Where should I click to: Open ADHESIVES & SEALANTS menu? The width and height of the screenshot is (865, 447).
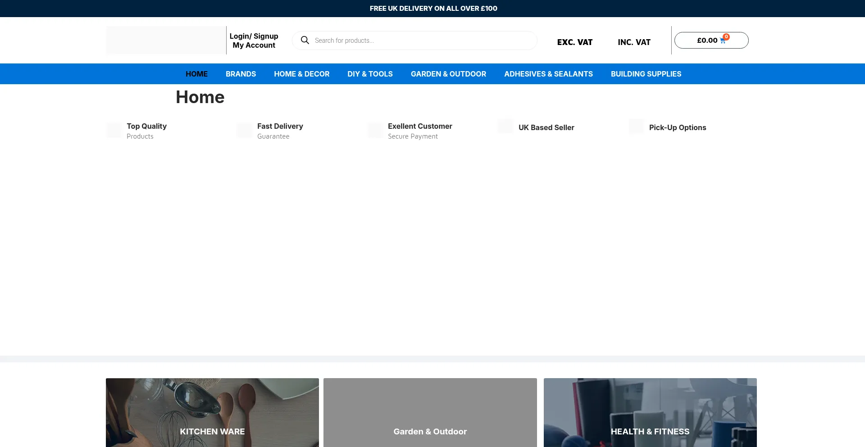(548, 74)
